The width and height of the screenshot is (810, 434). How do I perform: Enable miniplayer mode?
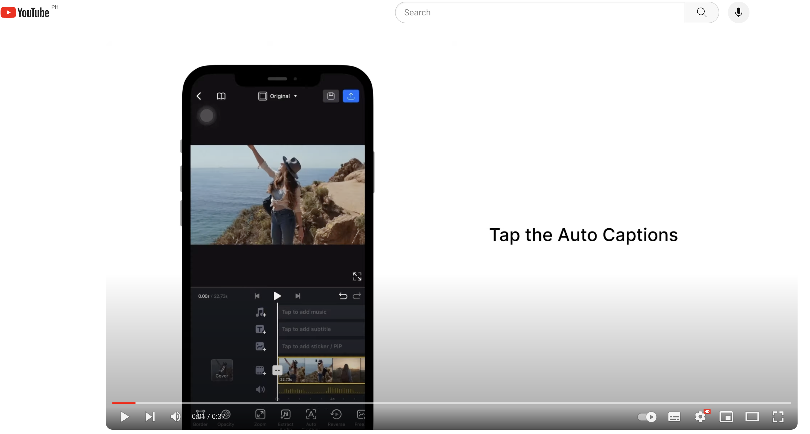click(x=726, y=417)
